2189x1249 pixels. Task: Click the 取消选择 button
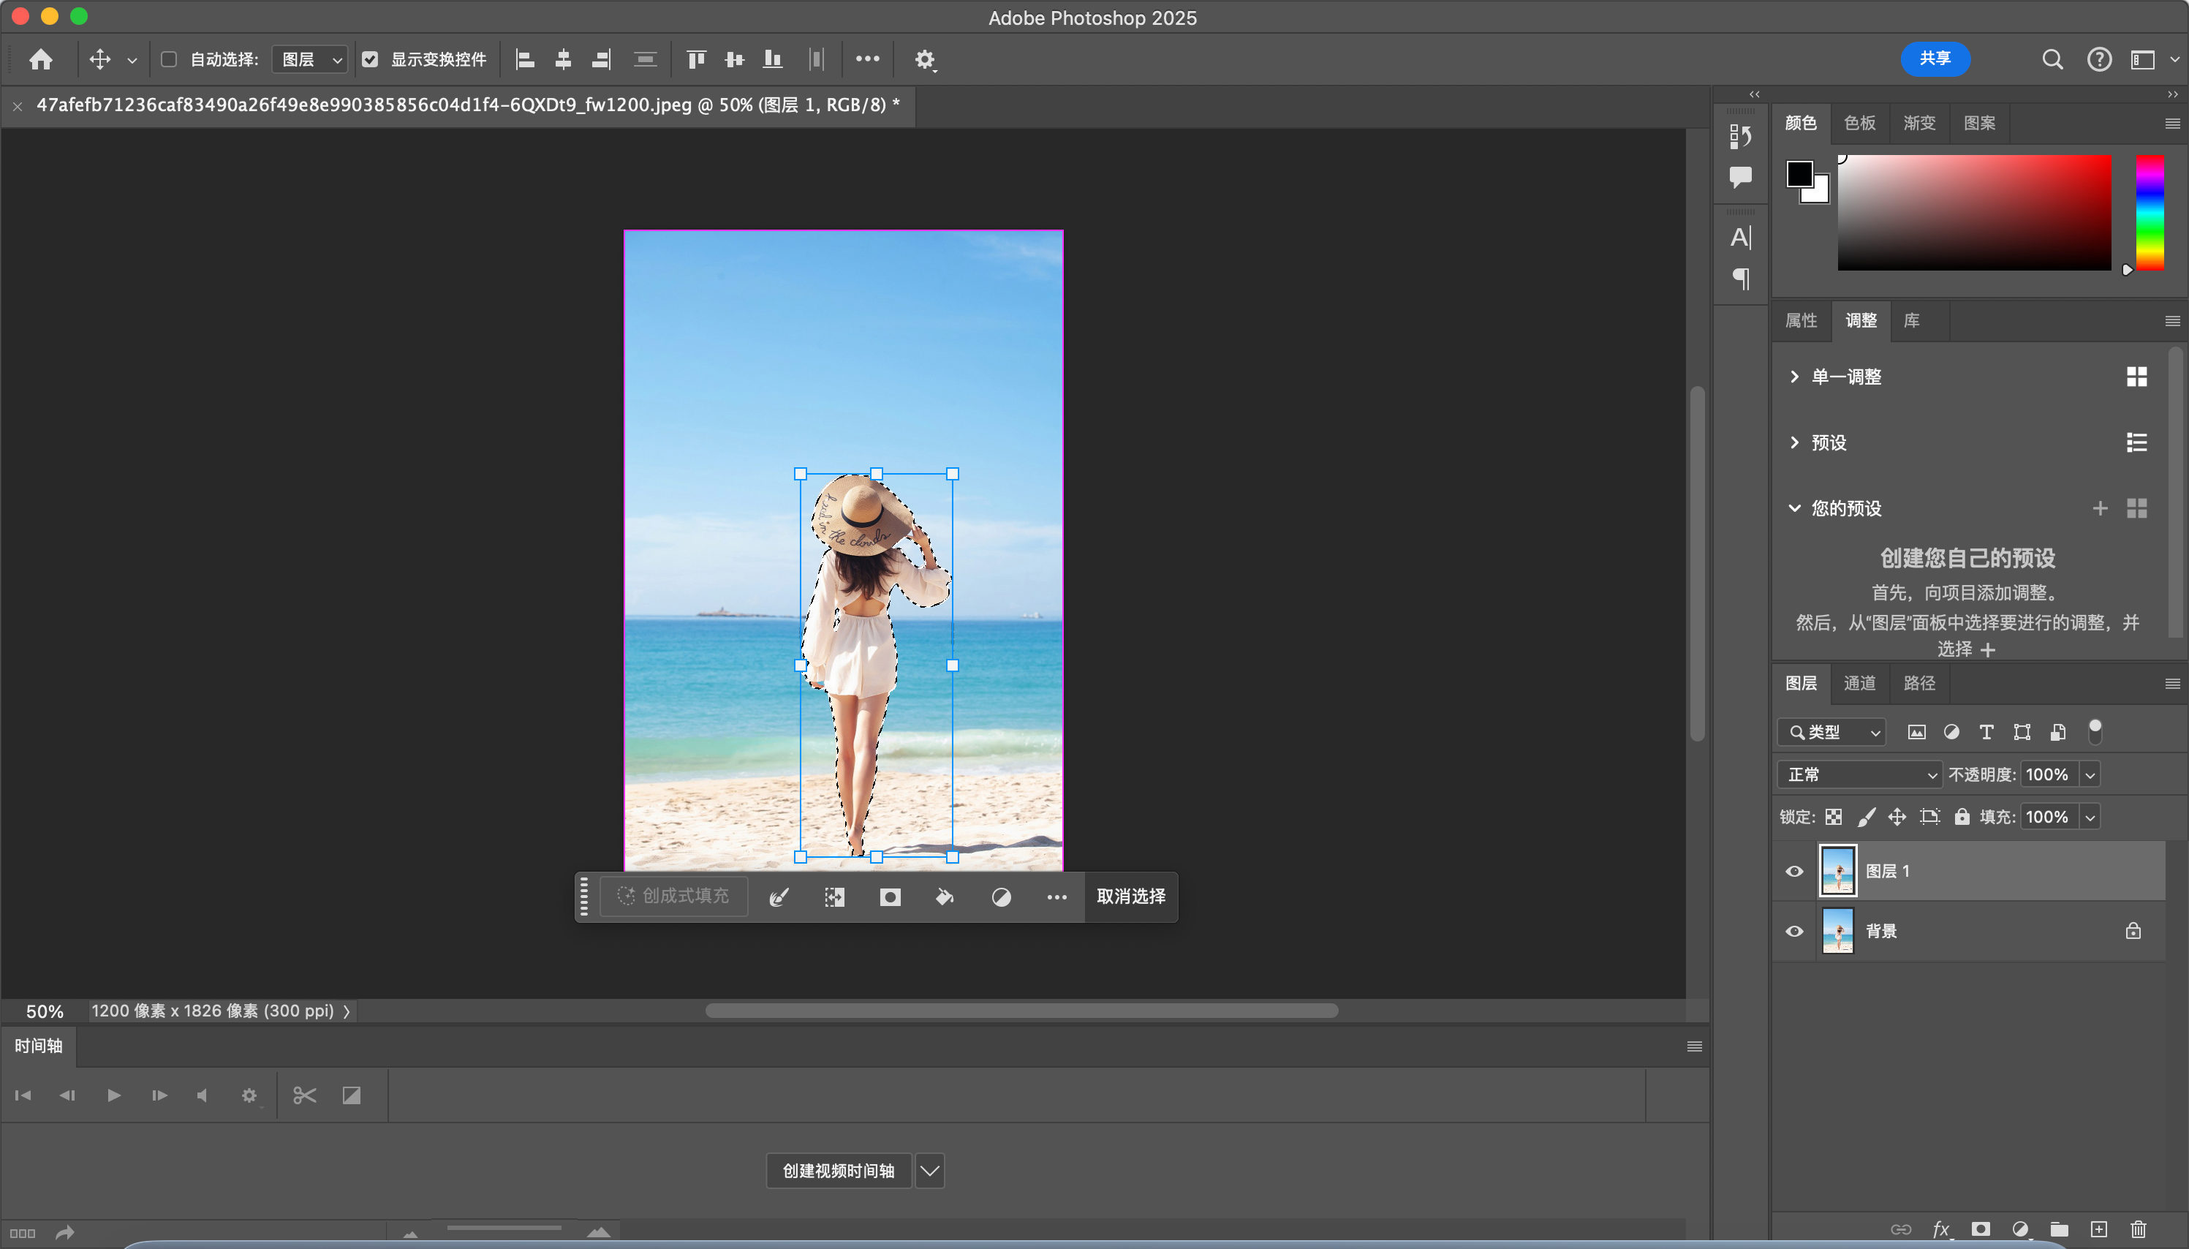coord(1130,897)
